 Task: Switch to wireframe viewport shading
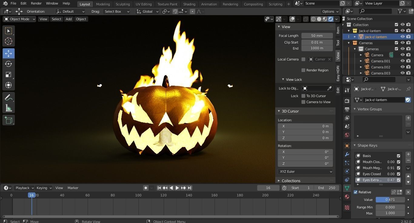point(313,19)
